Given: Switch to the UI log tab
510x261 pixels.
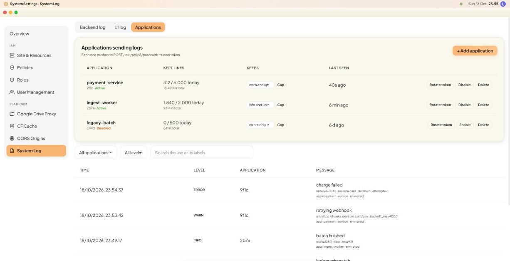Looking at the screenshot, I should tap(120, 27).
